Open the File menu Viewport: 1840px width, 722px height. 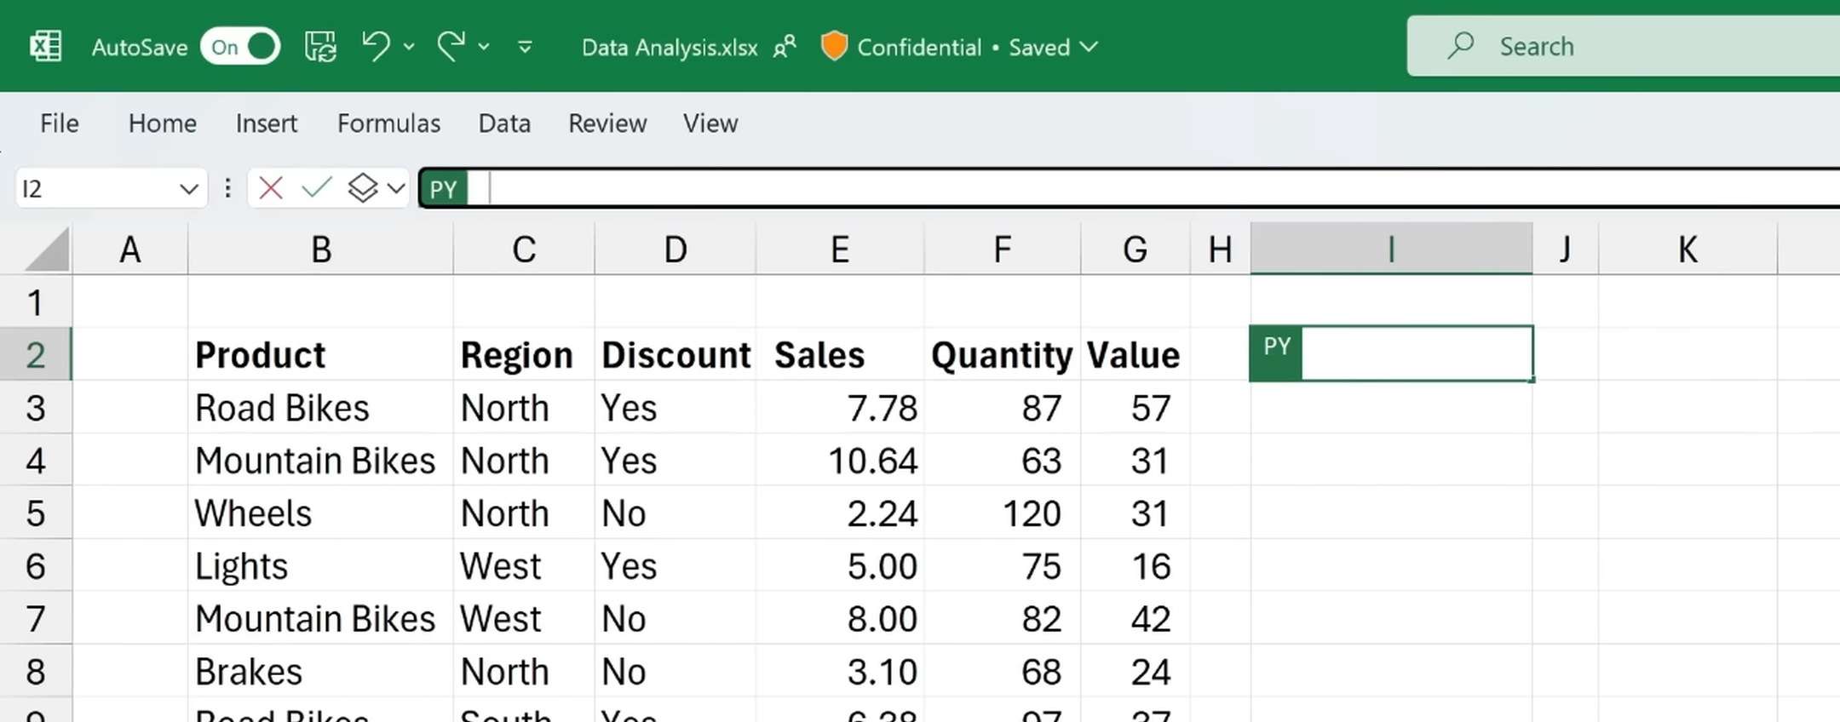pos(59,123)
